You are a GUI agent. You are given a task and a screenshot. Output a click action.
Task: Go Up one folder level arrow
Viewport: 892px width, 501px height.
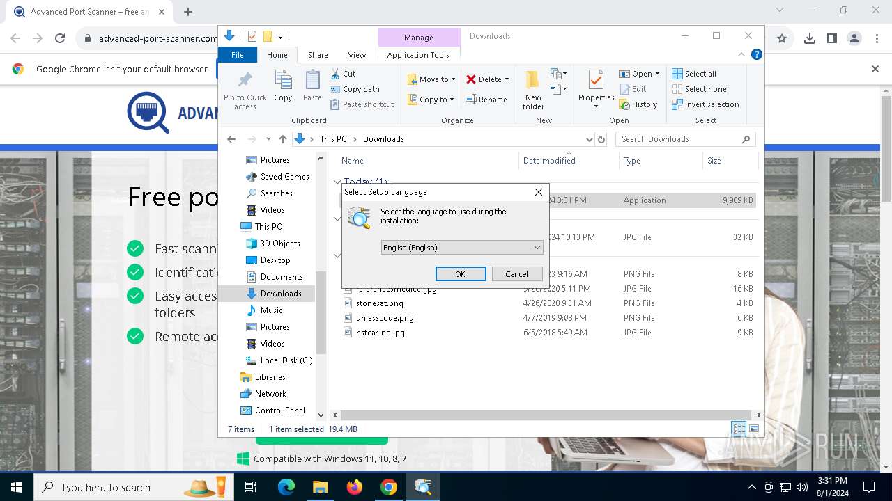[x=282, y=139]
